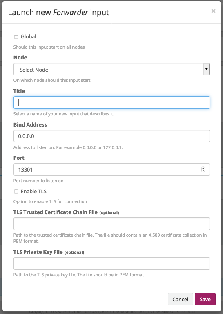223x314 pixels.
Task: Click the 'Global' checkbox label text
Action: (28, 37)
